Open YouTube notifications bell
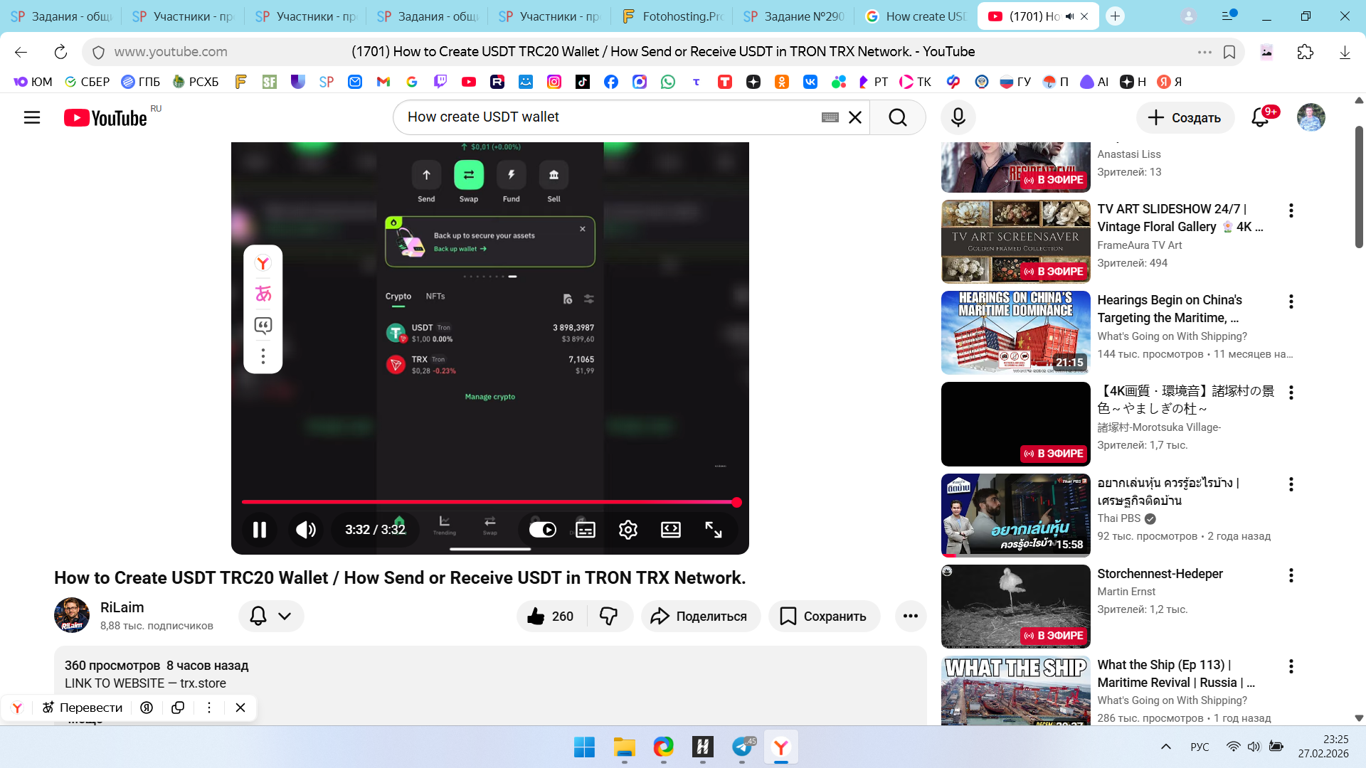Image resolution: width=1366 pixels, height=768 pixels. click(1260, 117)
